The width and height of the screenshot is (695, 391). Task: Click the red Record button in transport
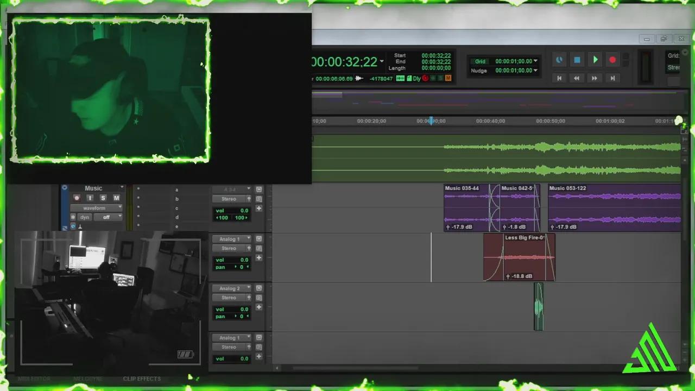(612, 60)
